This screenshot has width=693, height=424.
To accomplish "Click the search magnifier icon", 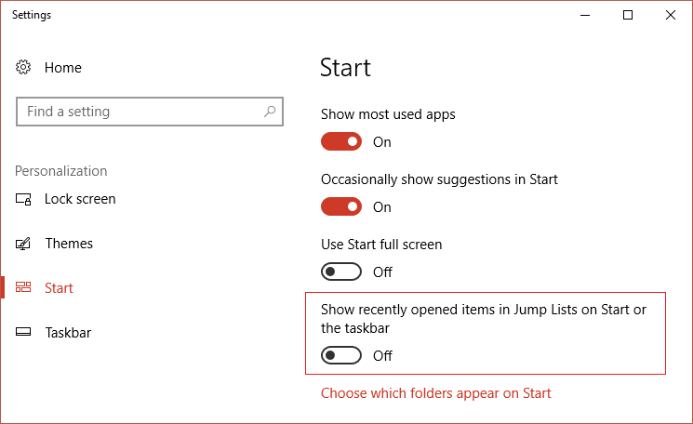I will [x=270, y=112].
